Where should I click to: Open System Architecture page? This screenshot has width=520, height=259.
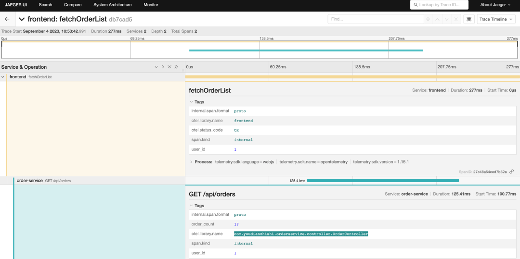(112, 5)
